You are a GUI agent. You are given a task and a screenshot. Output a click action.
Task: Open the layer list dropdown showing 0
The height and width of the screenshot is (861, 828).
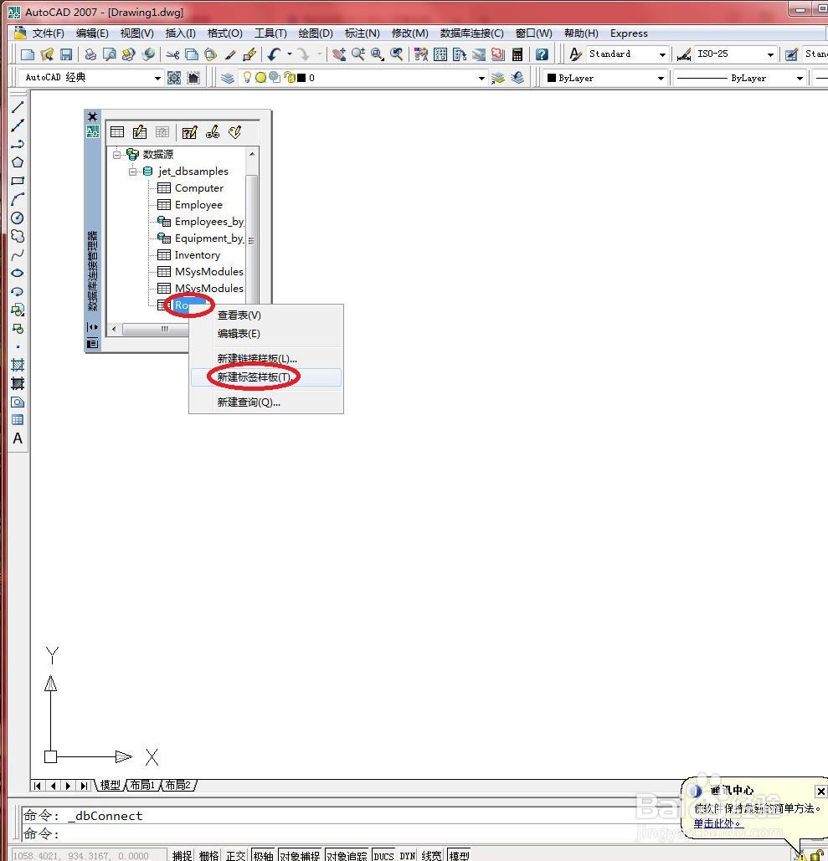481,78
